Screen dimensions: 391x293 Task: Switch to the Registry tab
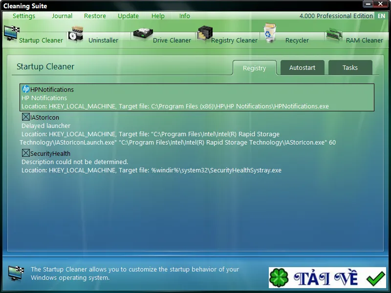coord(254,68)
